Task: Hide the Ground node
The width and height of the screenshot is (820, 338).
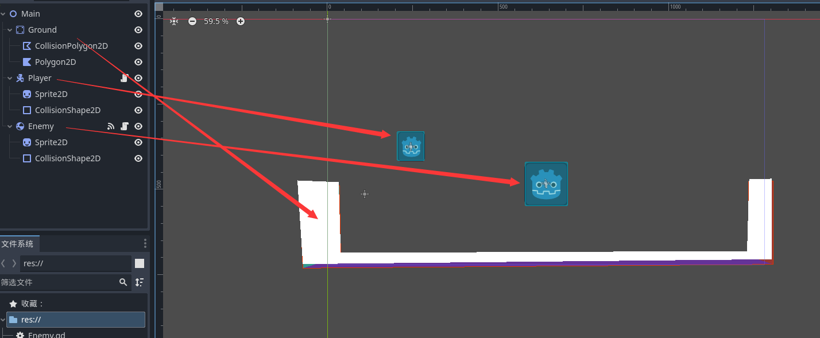Action: 138,30
